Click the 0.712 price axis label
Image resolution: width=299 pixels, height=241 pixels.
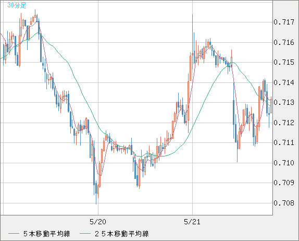(284, 123)
